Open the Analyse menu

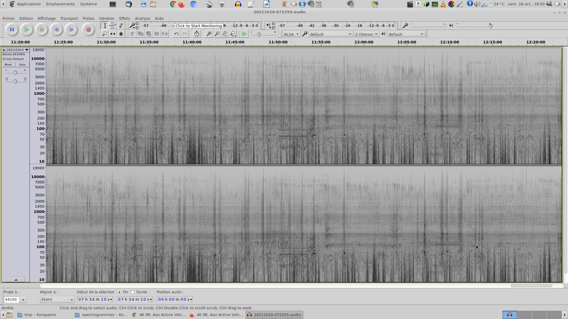[x=142, y=18]
